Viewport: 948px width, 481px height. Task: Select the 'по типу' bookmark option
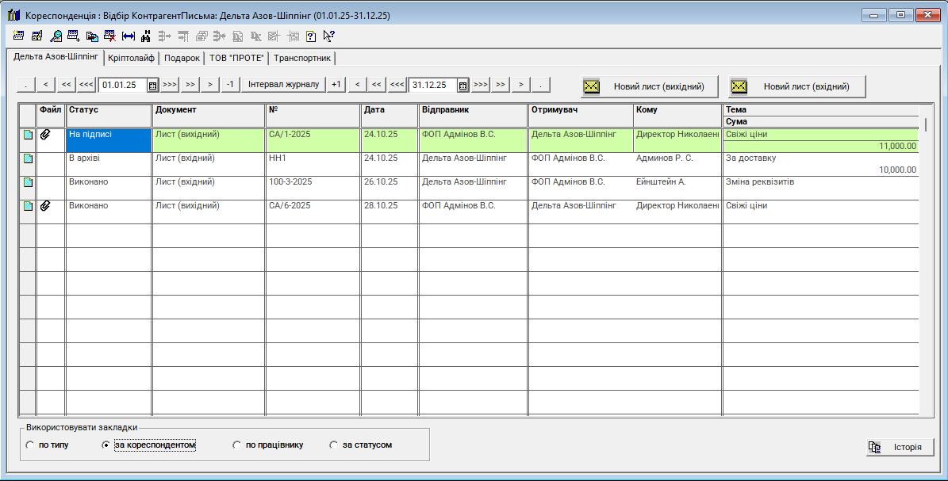[x=30, y=445]
